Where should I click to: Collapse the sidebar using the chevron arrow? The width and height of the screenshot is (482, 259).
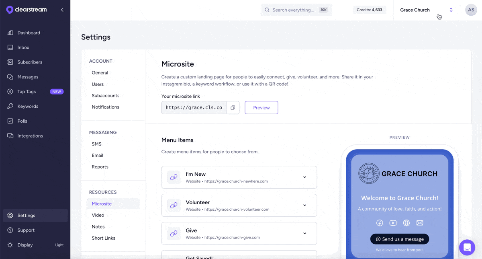click(x=62, y=10)
